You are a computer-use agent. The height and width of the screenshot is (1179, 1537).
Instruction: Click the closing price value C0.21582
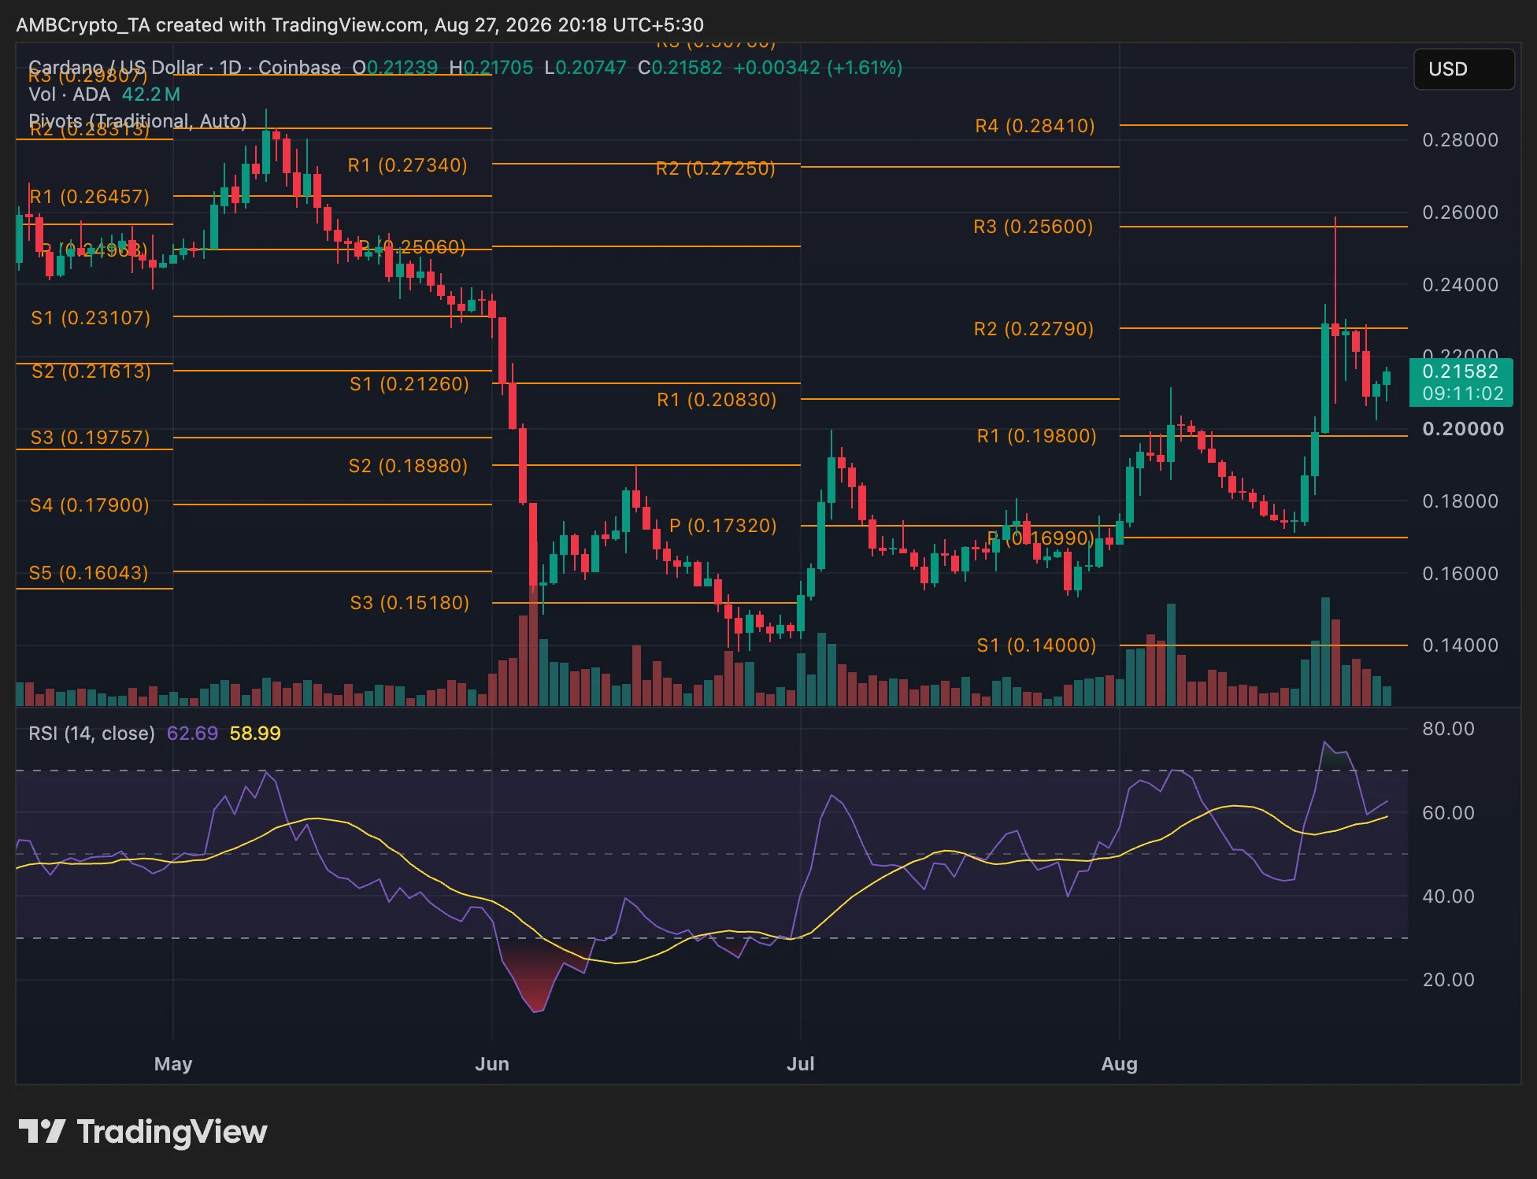(x=680, y=68)
